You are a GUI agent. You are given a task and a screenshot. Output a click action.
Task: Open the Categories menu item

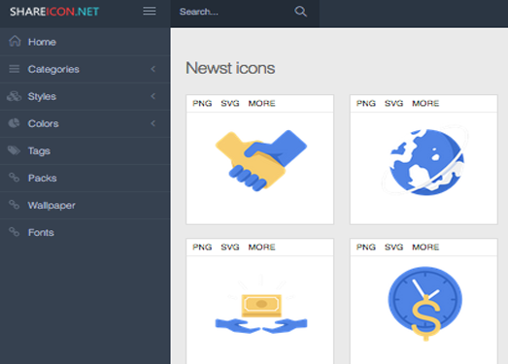85,69
